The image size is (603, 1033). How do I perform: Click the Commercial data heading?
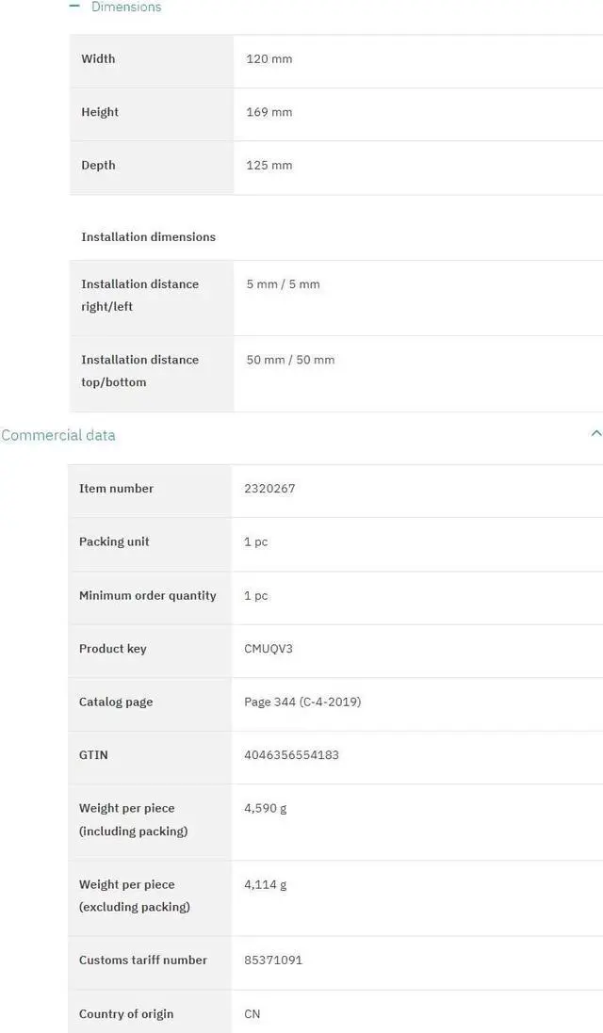click(58, 435)
